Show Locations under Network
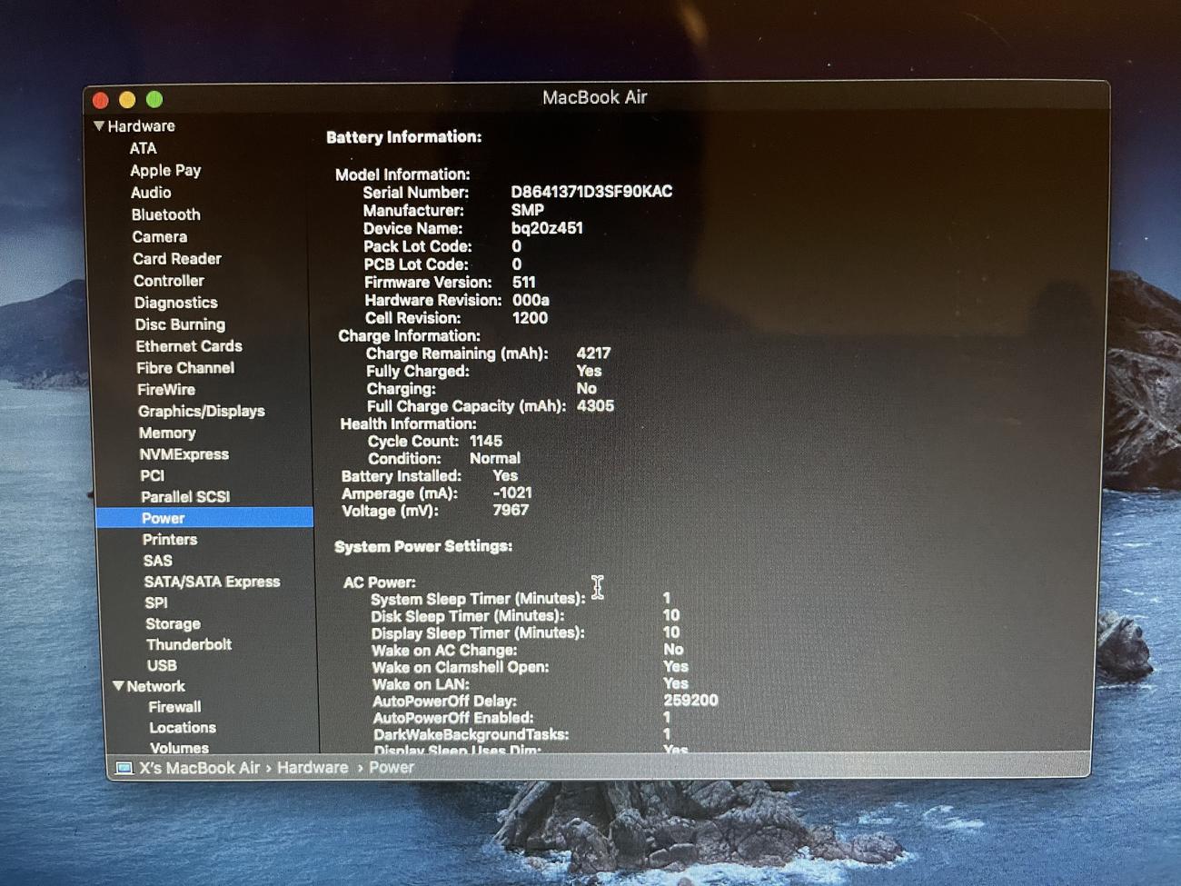This screenshot has width=1181, height=886. click(x=183, y=728)
